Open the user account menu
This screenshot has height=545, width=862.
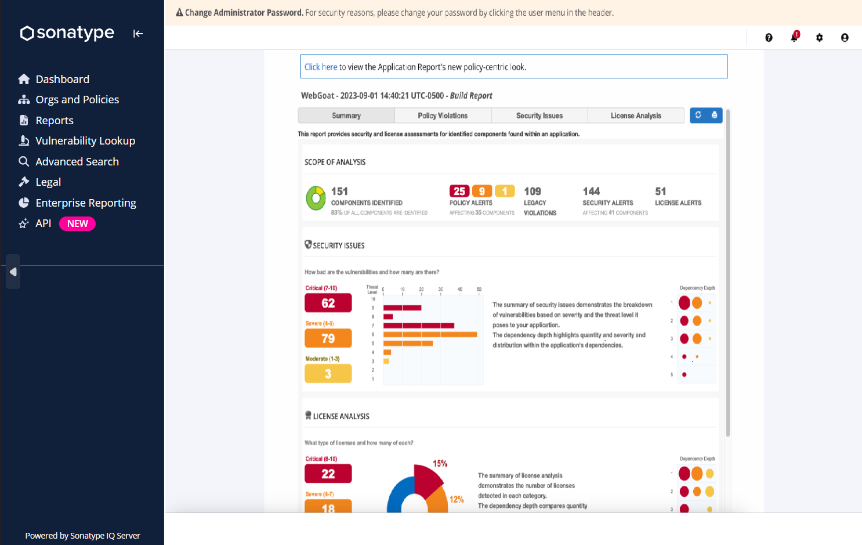(x=845, y=38)
